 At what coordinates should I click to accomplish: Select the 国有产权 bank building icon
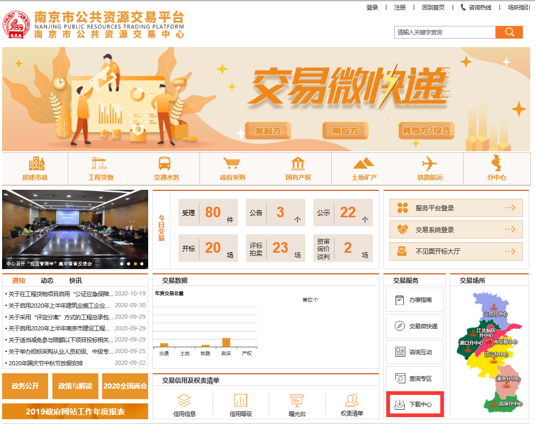(x=298, y=163)
